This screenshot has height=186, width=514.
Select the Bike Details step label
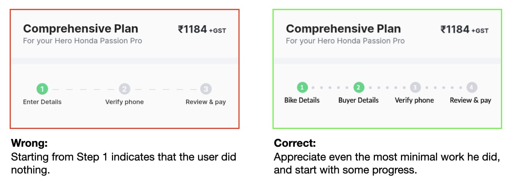point(302,100)
